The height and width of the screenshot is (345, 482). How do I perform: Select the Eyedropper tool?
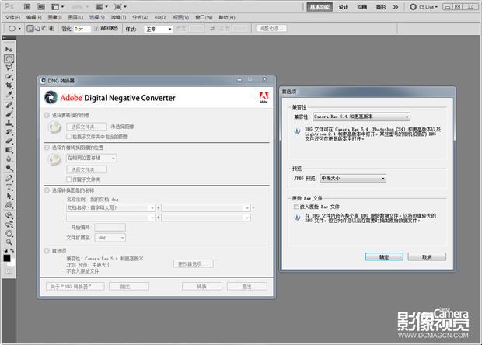pos(9,94)
